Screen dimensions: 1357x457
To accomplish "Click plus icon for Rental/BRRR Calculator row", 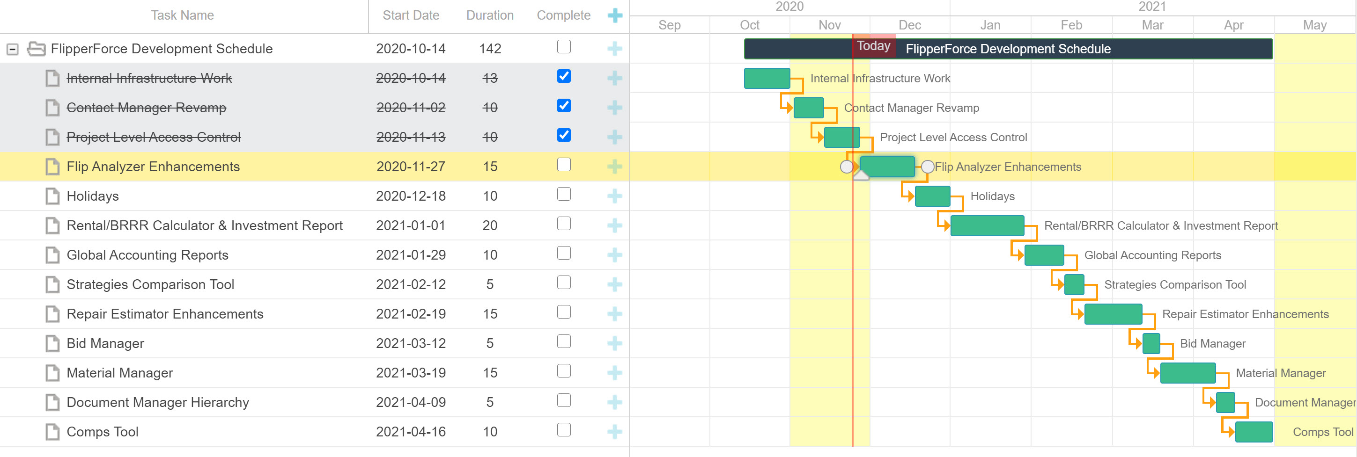I will click(615, 226).
